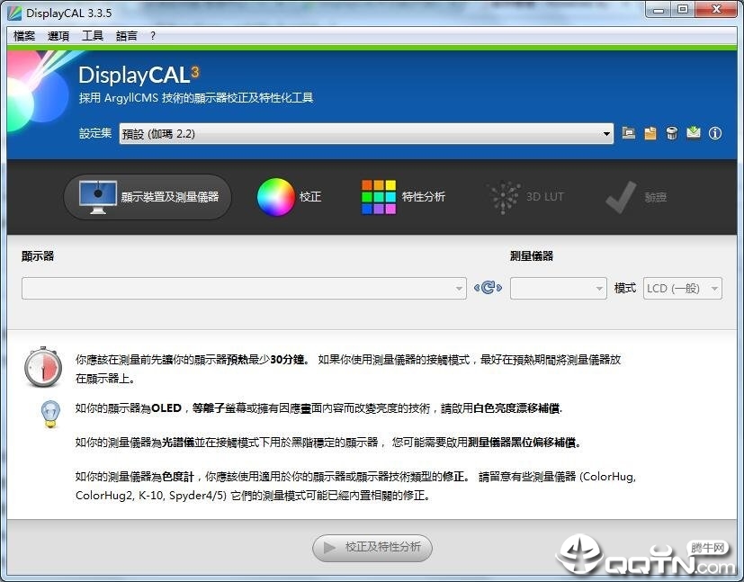Maximize the DisplayCAL window

coord(682,10)
